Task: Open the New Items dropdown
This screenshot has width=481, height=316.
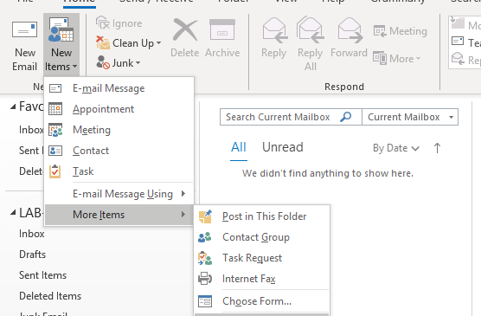Action: pyautogui.click(x=61, y=45)
